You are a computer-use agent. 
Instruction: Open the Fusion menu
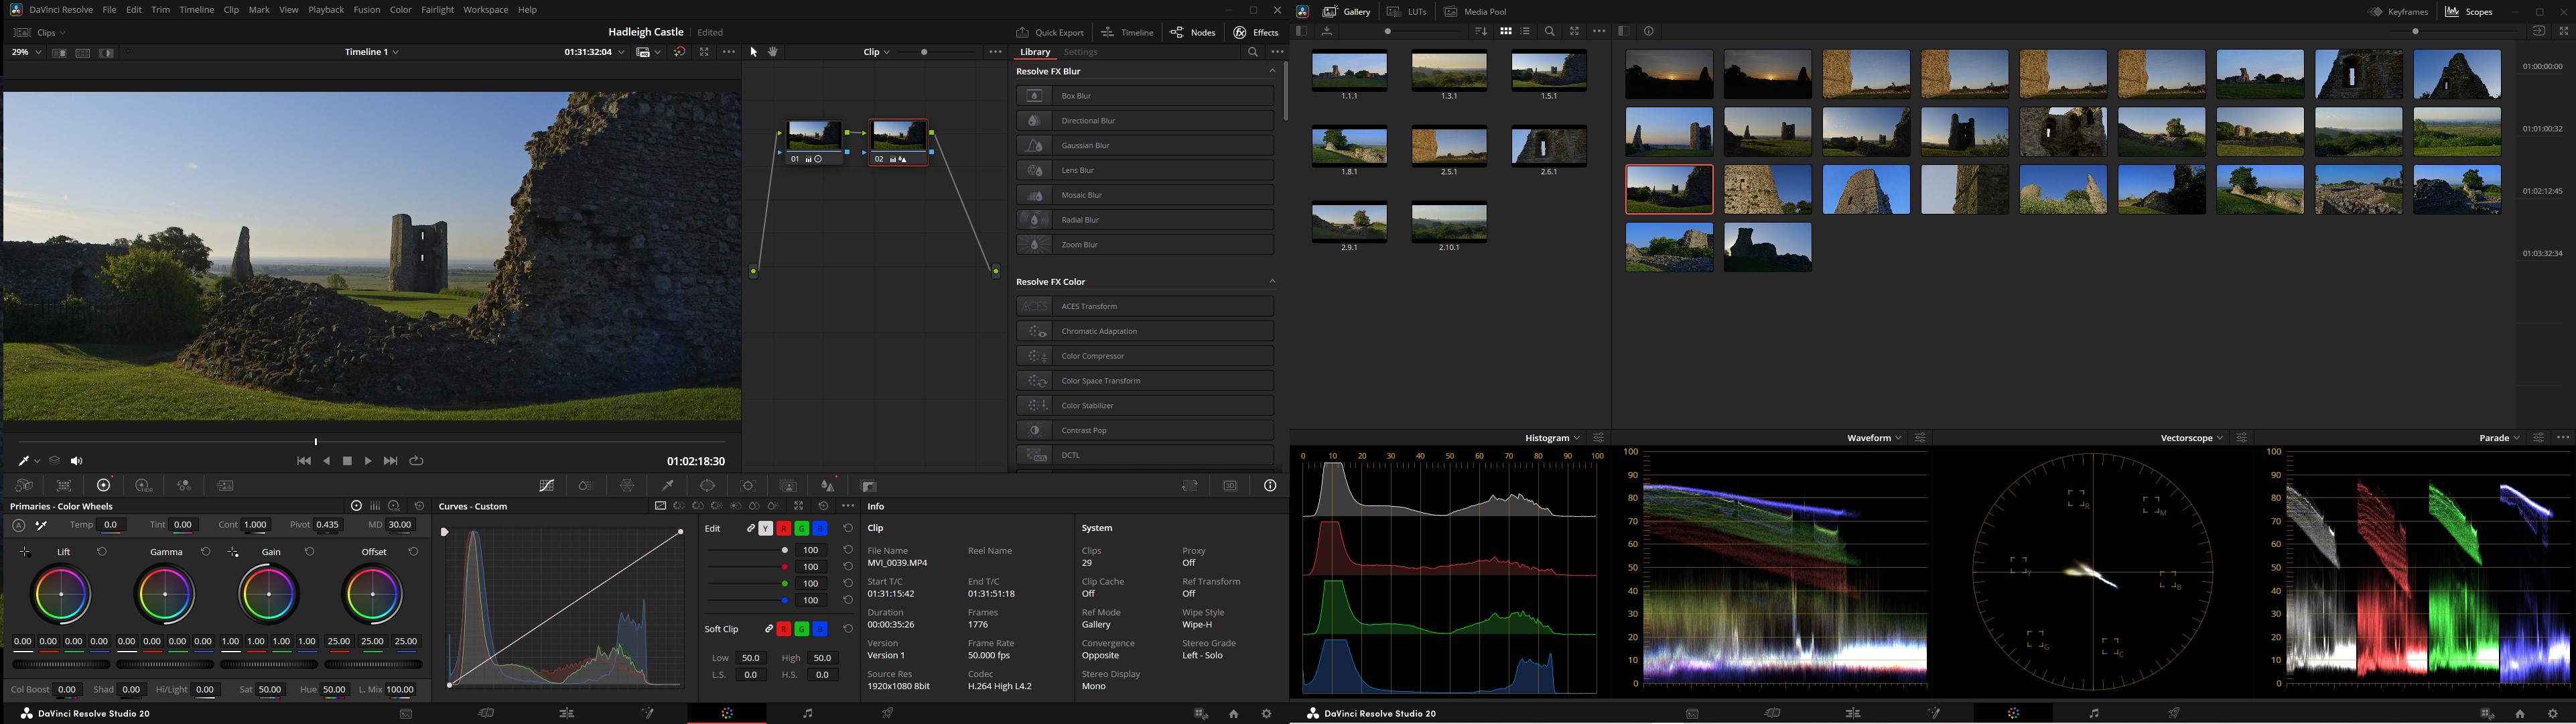click(367, 10)
